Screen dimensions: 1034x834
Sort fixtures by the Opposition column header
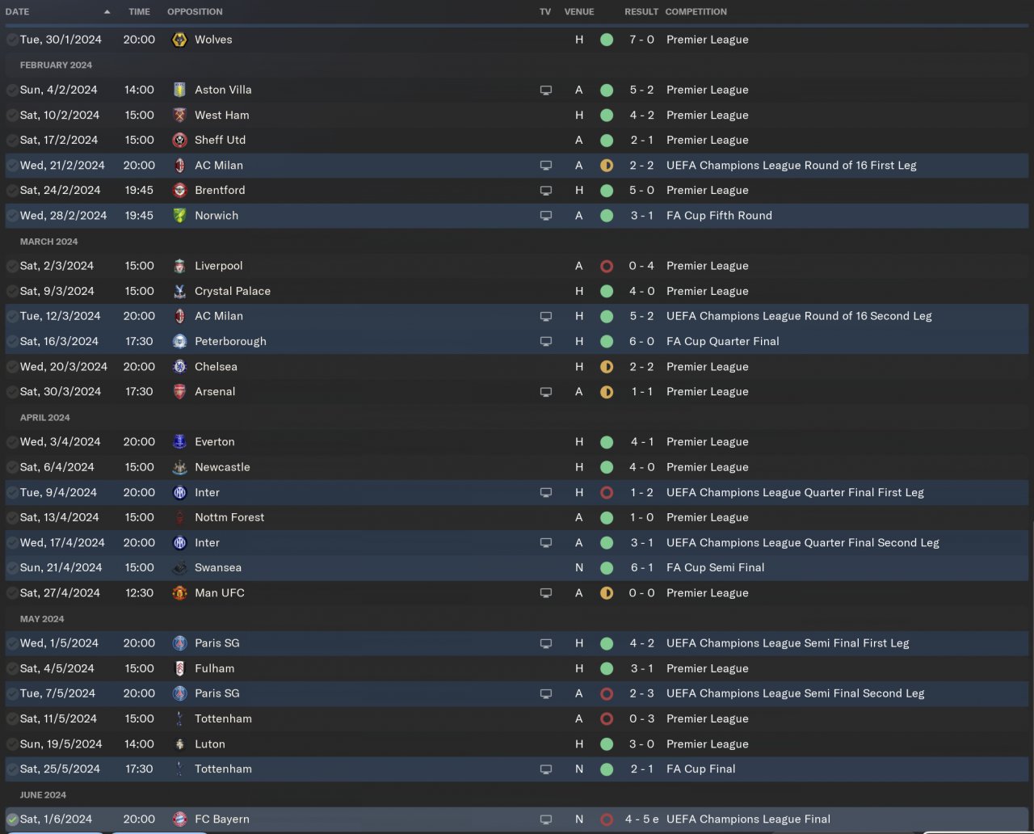(x=195, y=12)
